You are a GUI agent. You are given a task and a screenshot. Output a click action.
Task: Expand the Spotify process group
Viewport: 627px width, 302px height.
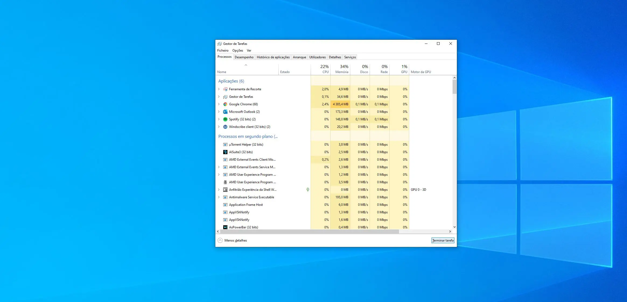click(x=219, y=119)
